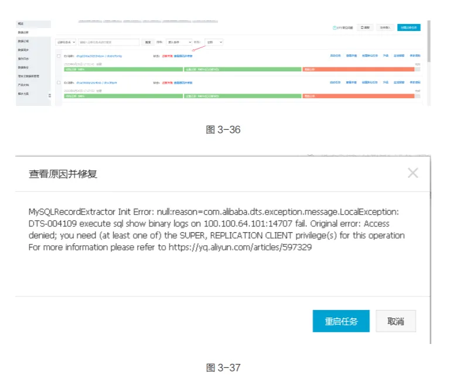Click the address text 100.100.64.101:14707

click(x=248, y=223)
